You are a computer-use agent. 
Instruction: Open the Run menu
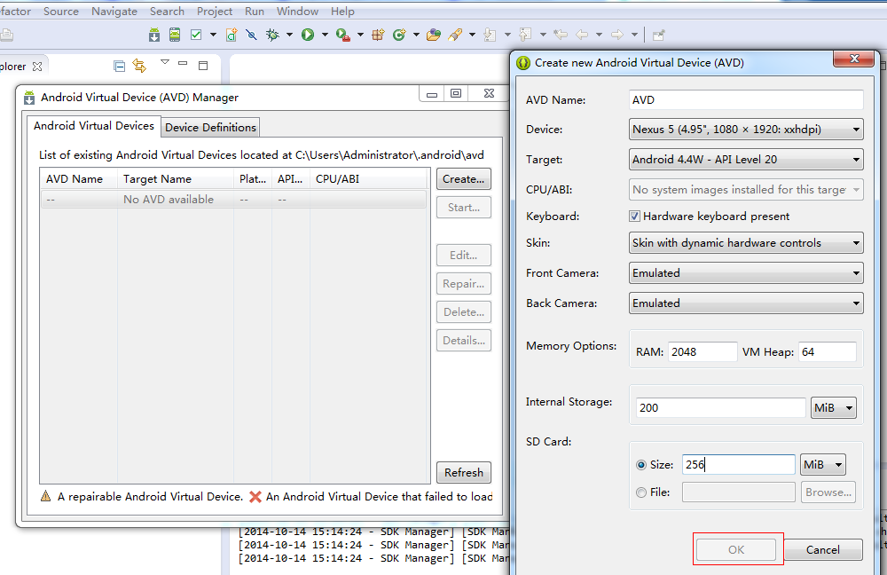pos(255,12)
